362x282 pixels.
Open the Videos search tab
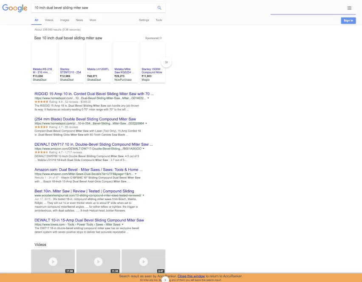click(x=49, y=20)
